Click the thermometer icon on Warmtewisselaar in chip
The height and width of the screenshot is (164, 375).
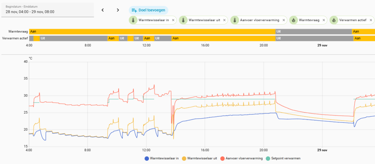(x=133, y=20)
